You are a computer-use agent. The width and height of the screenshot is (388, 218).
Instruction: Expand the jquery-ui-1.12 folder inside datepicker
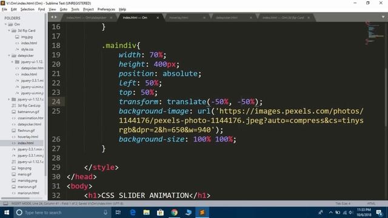tap(12, 62)
